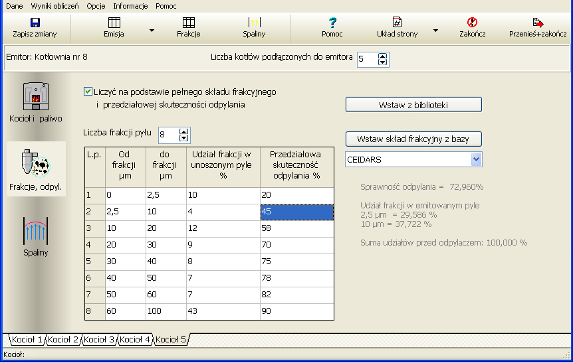Click the Liczba kotłów input field

click(x=367, y=59)
